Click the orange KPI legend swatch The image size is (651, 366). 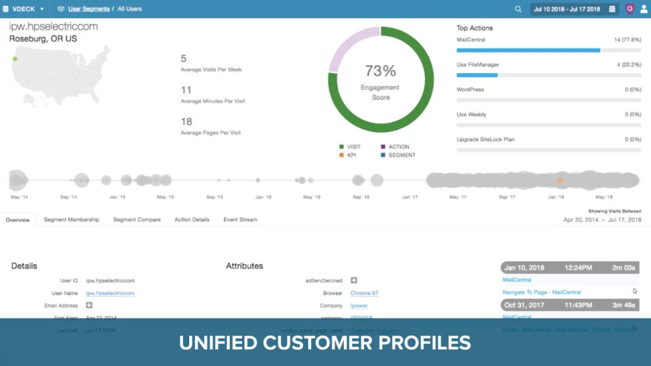point(342,155)
